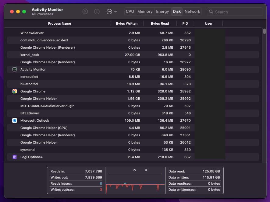The image size is (270, 202).
Task: Click the Writes out/sec label
Action: coord(62,190)
